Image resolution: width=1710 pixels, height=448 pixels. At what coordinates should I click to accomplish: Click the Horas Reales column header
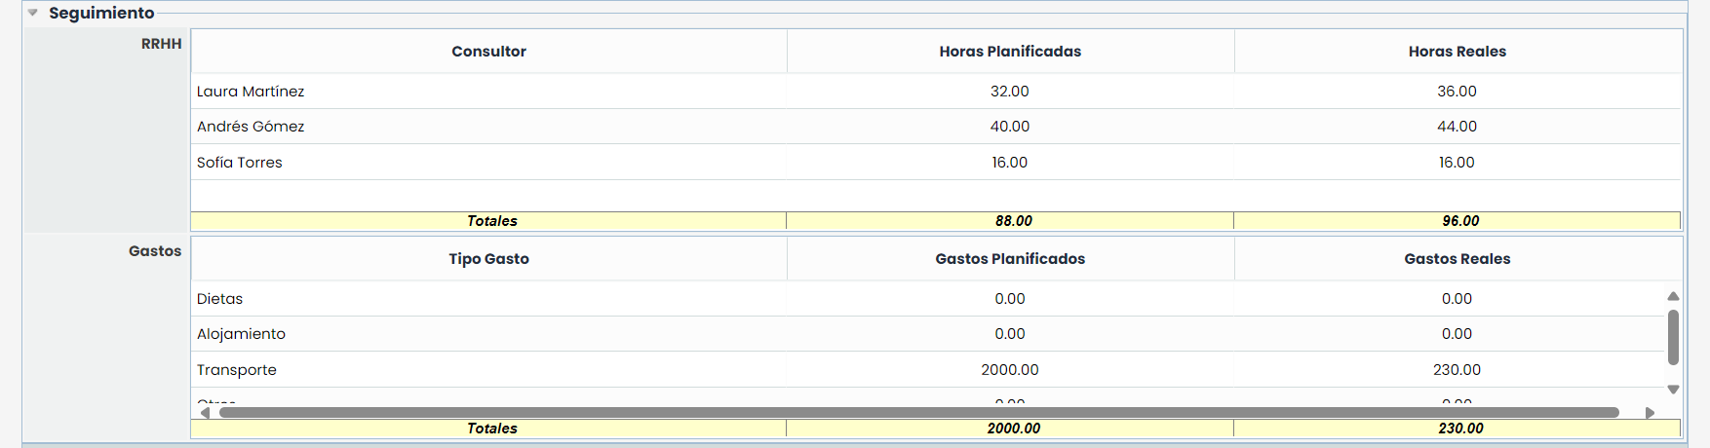[x=1457, y=52]
